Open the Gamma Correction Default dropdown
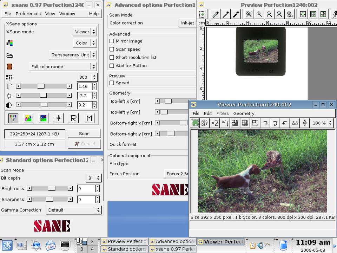The image size is (337, 253). pos(73,210)
